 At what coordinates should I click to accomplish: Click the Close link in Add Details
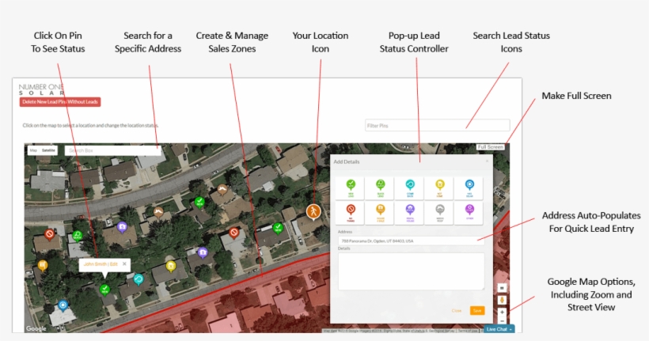tap(457, 310)
